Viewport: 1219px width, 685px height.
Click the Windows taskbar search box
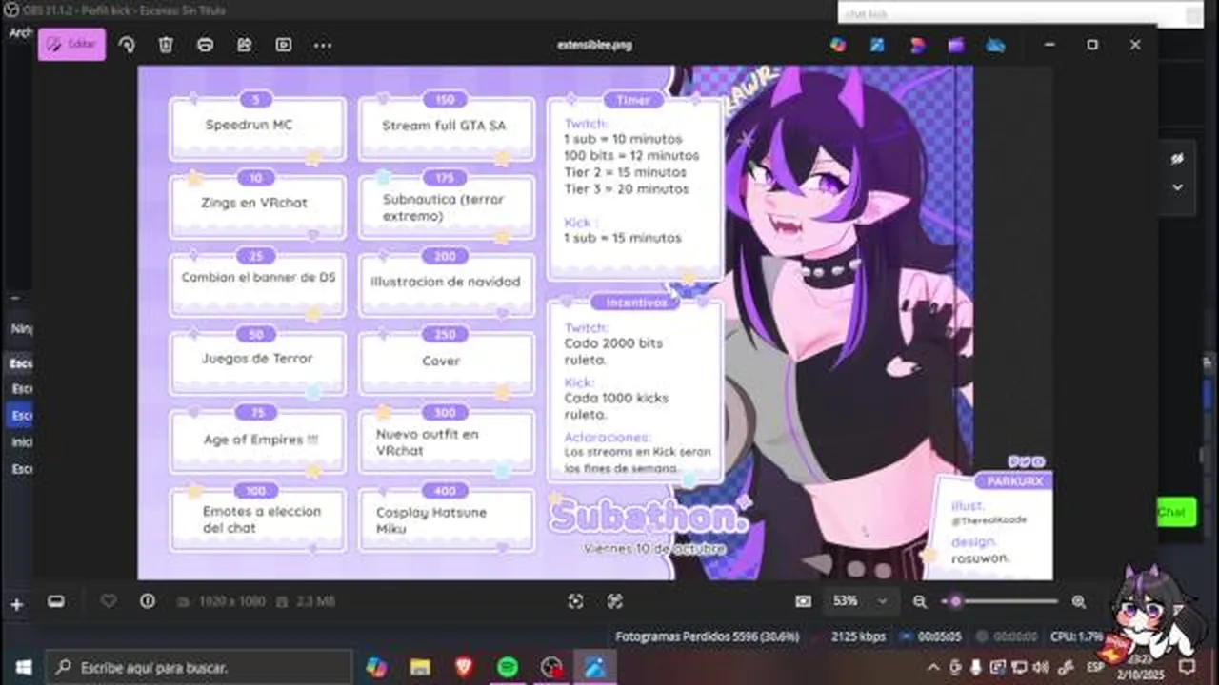199,667
